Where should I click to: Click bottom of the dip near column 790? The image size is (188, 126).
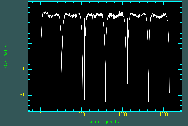(105, 101)
